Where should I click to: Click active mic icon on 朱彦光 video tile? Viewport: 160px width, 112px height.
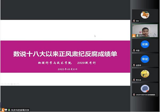137,35
